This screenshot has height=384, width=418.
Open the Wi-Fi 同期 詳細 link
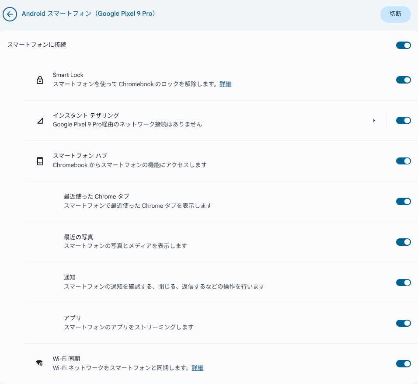198,368
